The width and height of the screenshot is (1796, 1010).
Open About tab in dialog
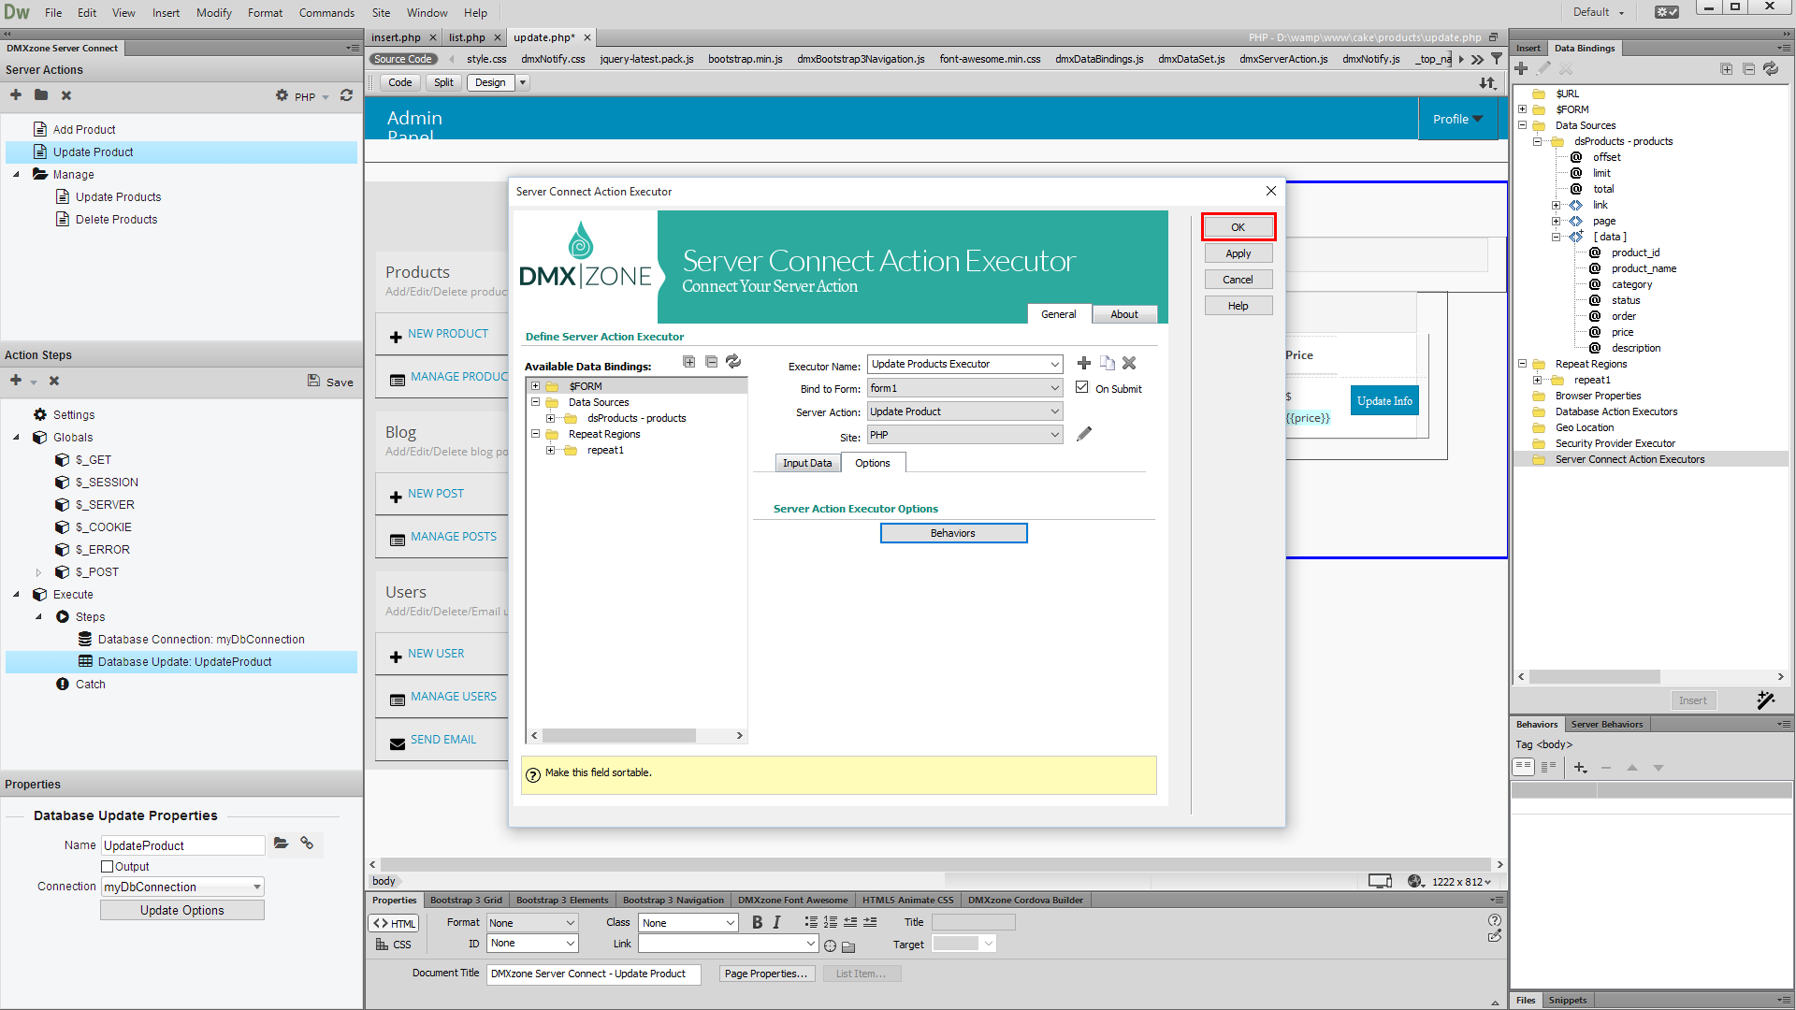coord(1123,314)
